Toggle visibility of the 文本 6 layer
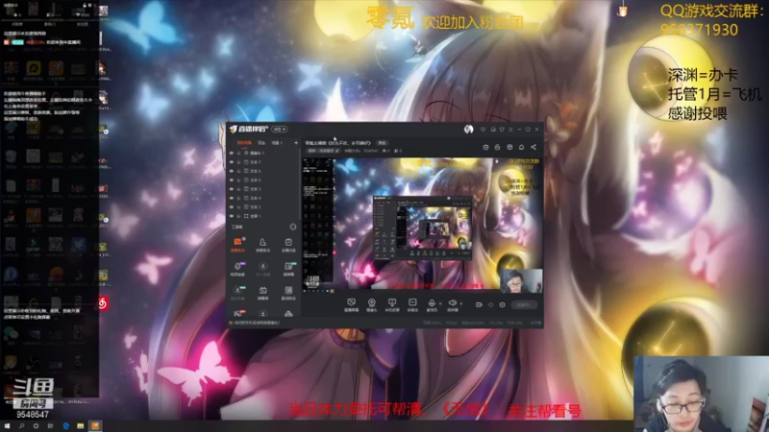Image resolution: width=769 pixels, height=432 pixels. click(x=232, y=171)
